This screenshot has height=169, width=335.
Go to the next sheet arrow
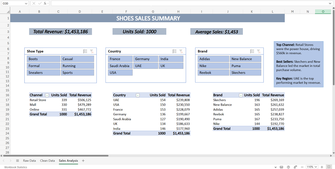coord(11,161)
